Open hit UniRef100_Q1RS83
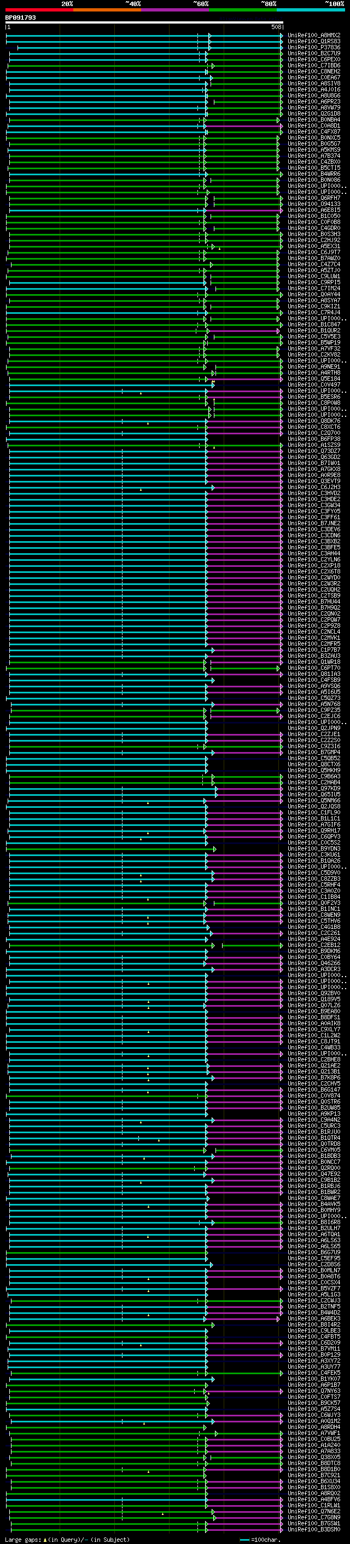 314,42
